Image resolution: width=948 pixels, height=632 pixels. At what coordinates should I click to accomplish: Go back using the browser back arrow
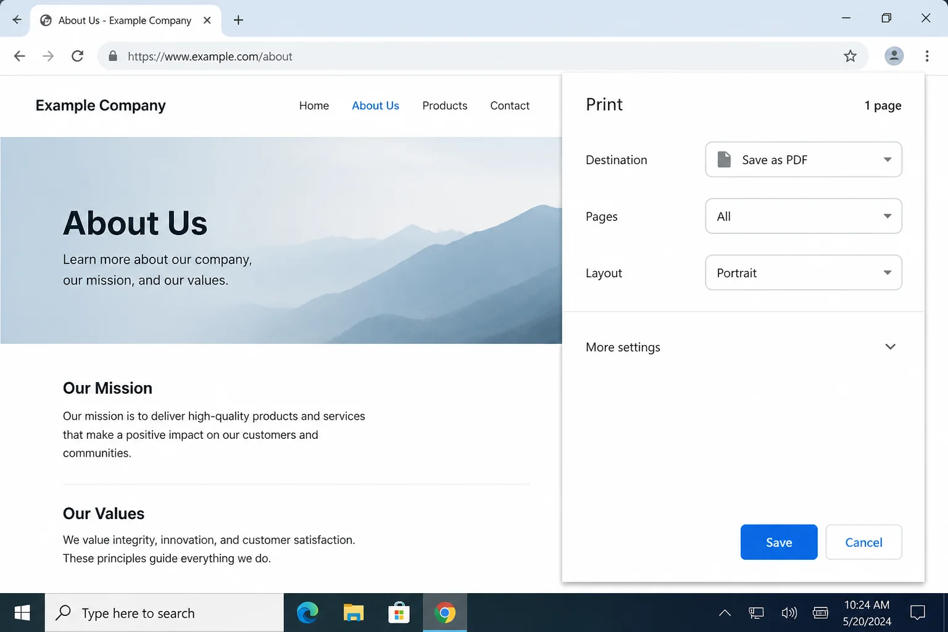pos(19,56)
